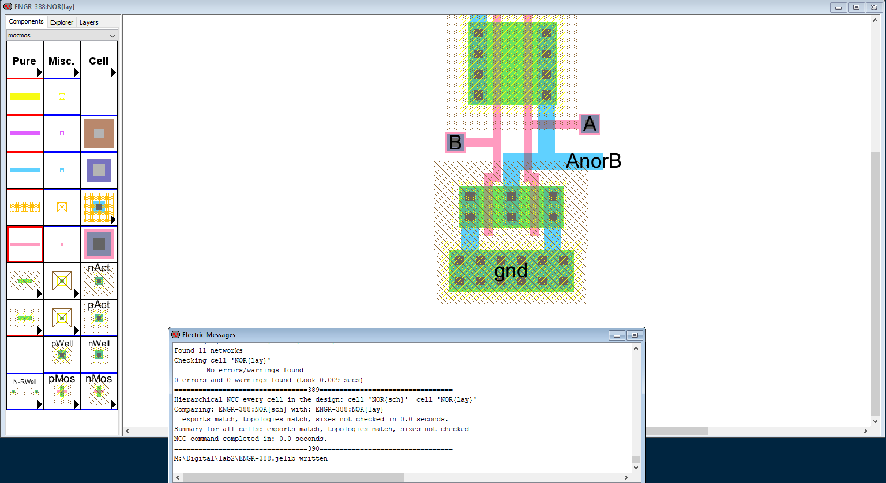This screenshot has width=886, height=483.
Task: Click the 'ENGR-388.jelib written' message line
Action: pyautogui.click(x=251, y=458)
